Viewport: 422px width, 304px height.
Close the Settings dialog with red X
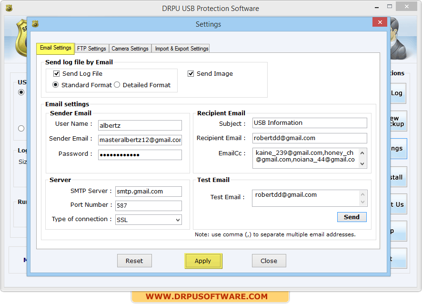(380, 22)
